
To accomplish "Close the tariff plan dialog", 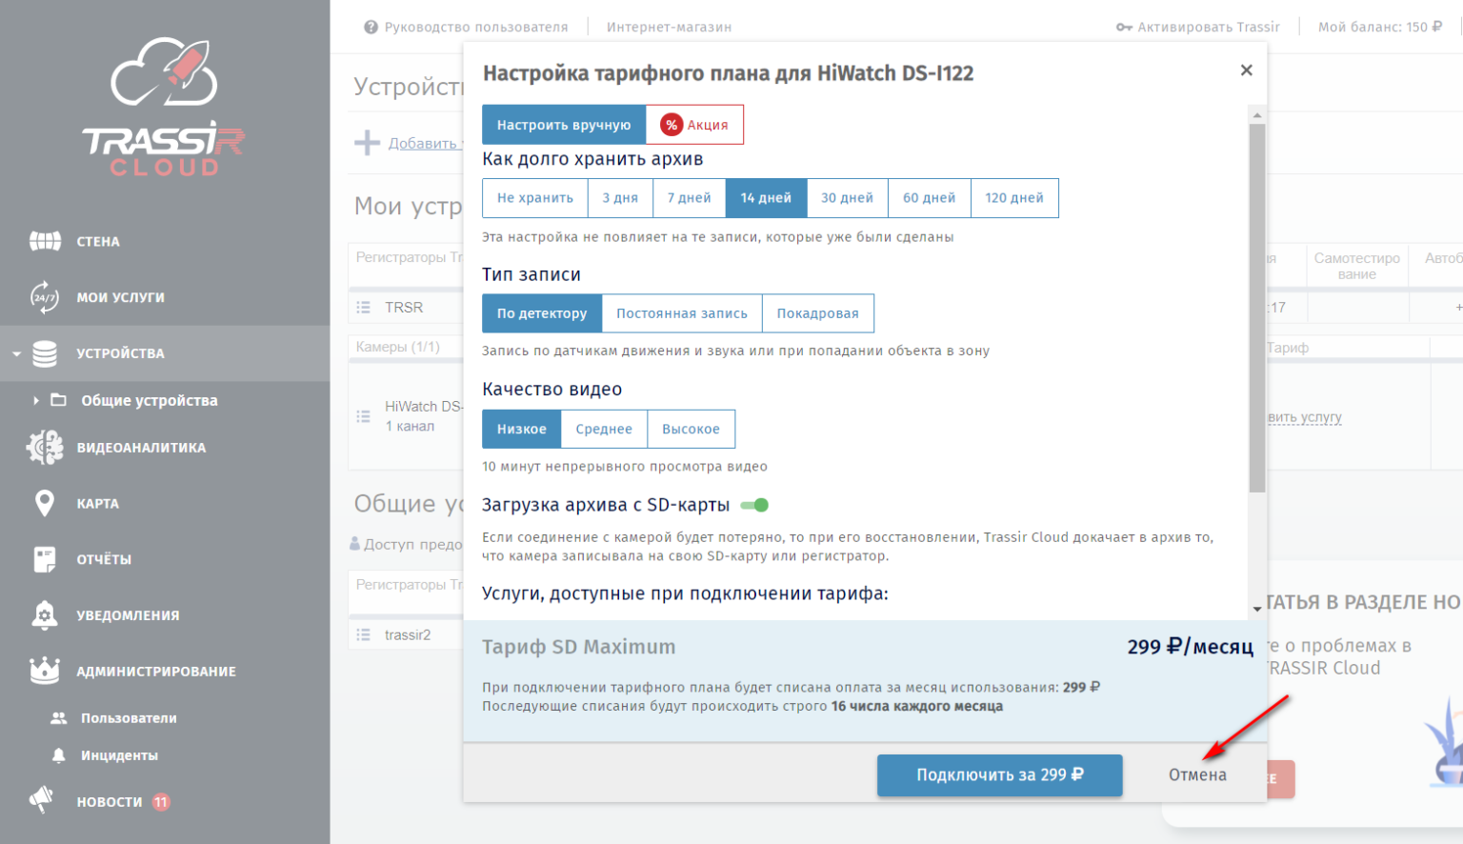I will pos(1246,70).
